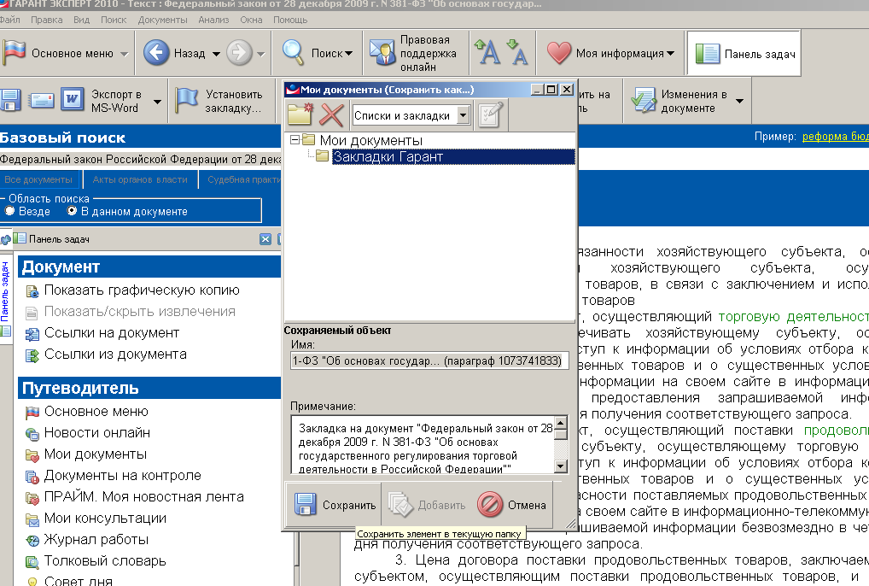869x586 pixels.
Task: Open the Вид menu
Action: pos(81,20)
